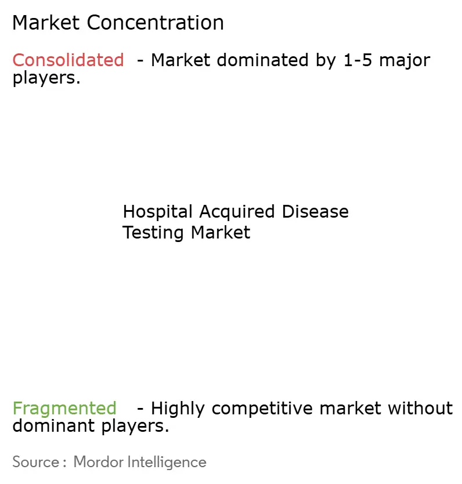
Task: Click the Testing Market line
Action: coord(186,233)
